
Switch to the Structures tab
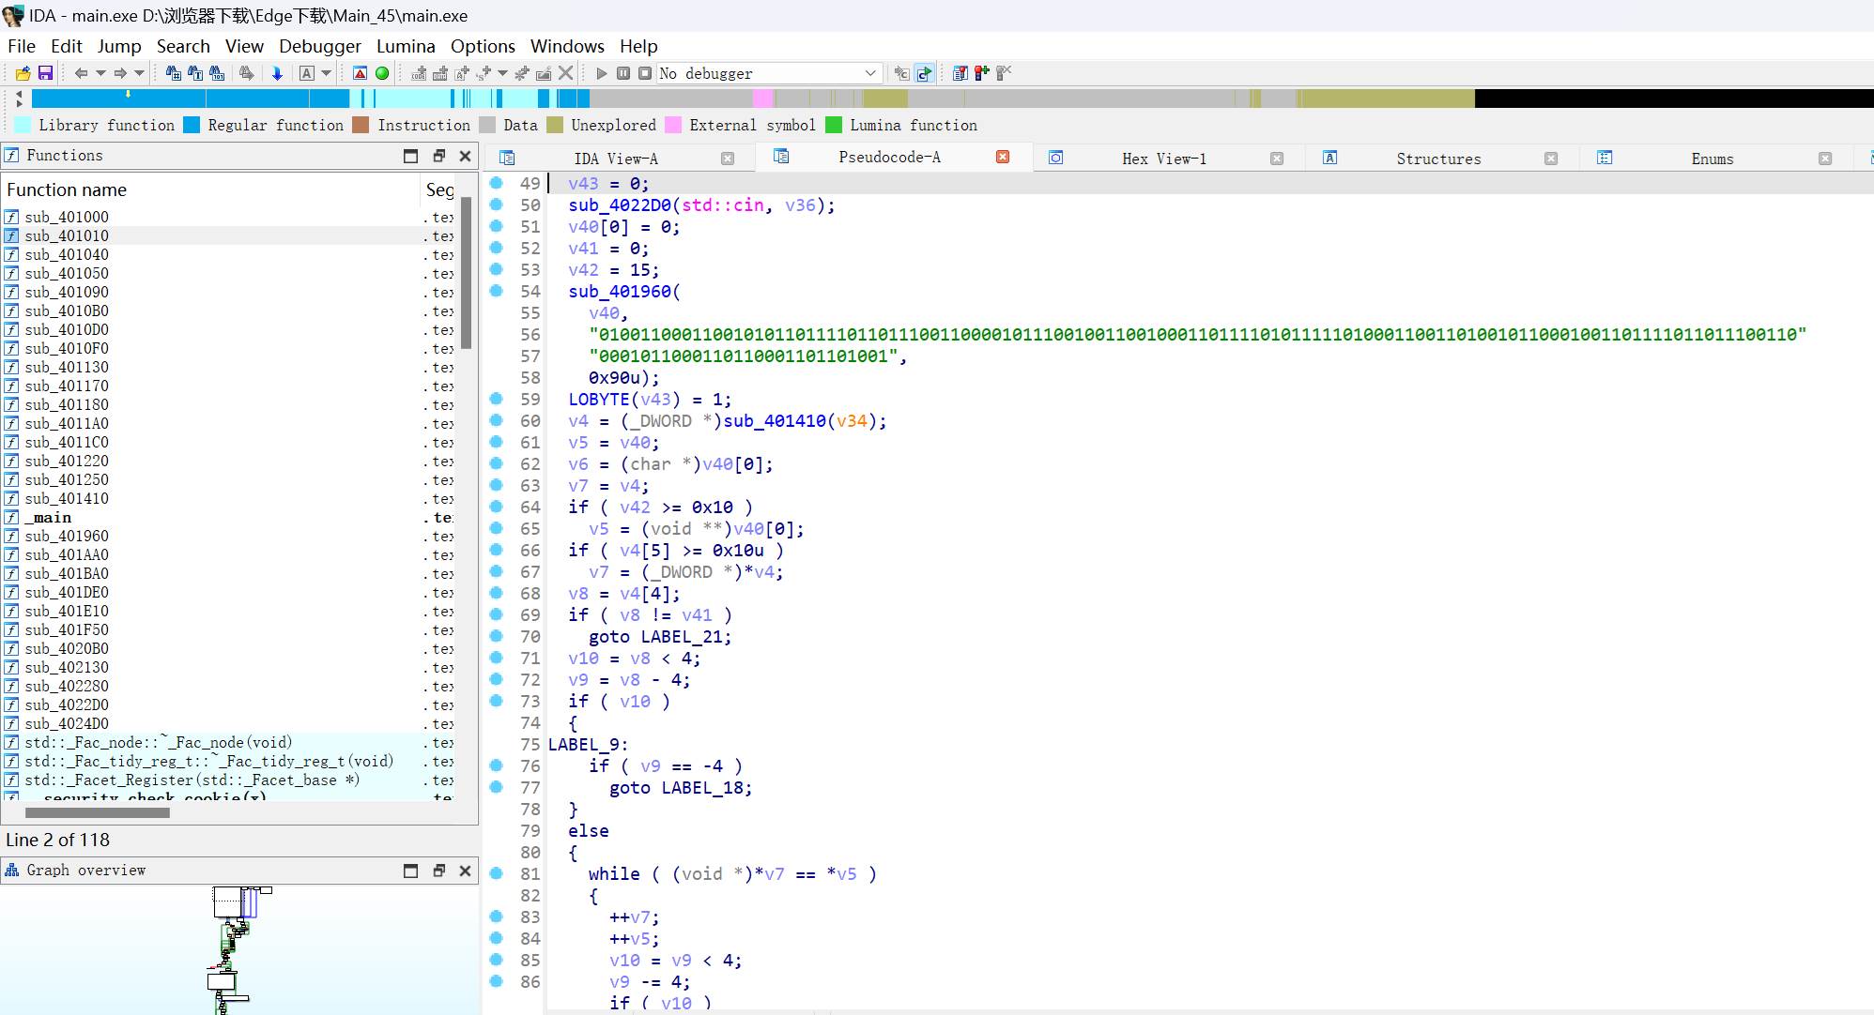click(1438, 159)
